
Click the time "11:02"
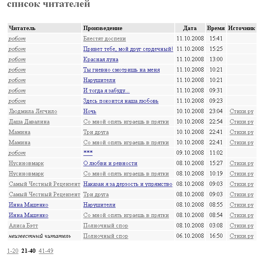[x=216, y=153]
